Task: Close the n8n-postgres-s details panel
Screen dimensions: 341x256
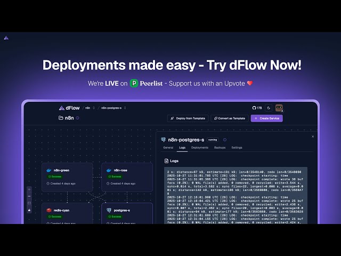Action: pyautogui.click(x=313, y=137)
